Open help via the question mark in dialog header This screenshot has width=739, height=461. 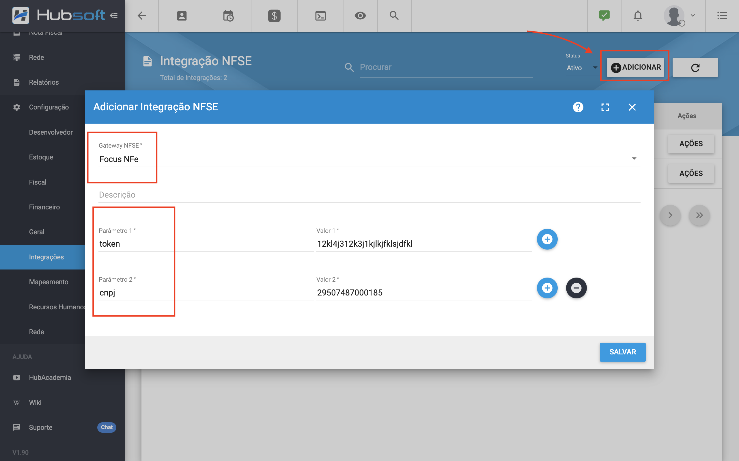pos(578,107)
